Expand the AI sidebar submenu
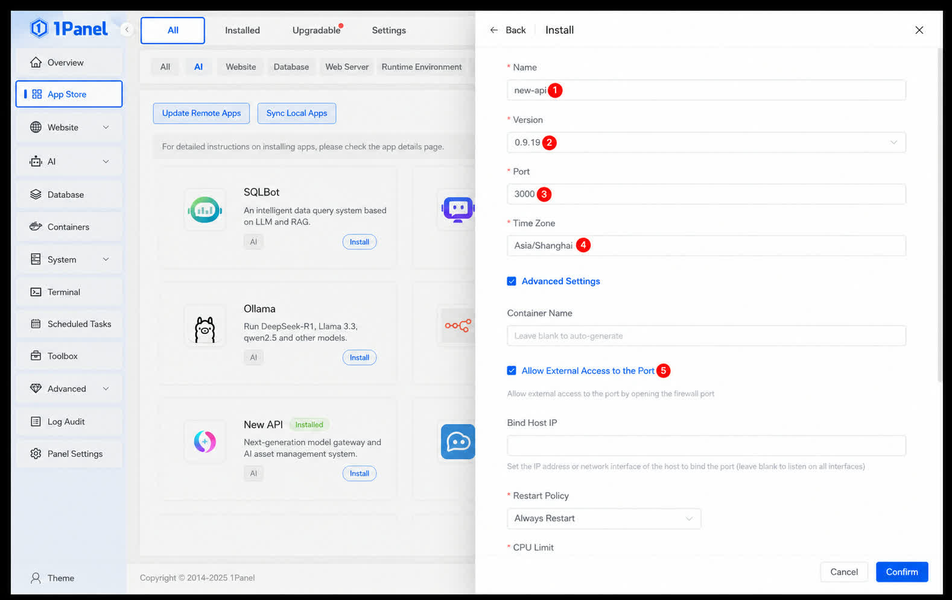 [x=106, y=161]
